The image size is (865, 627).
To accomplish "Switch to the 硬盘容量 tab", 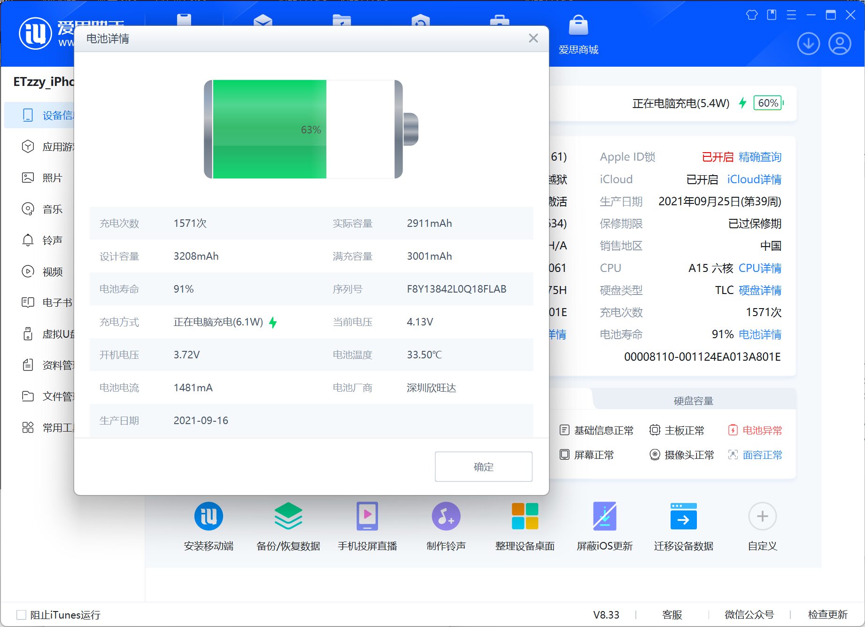I will click(694, 401).
